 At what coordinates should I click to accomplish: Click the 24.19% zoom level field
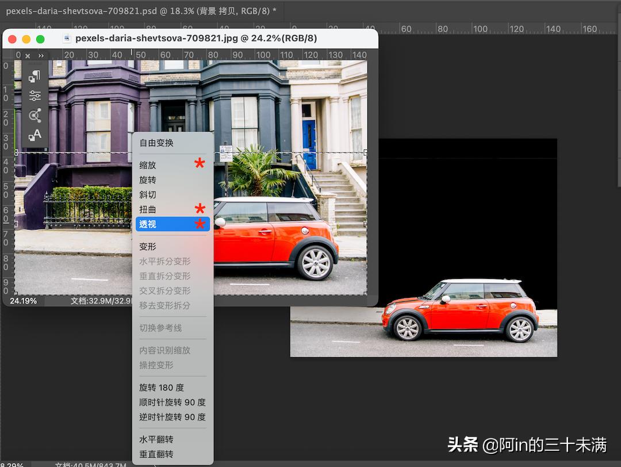[24, 301]
